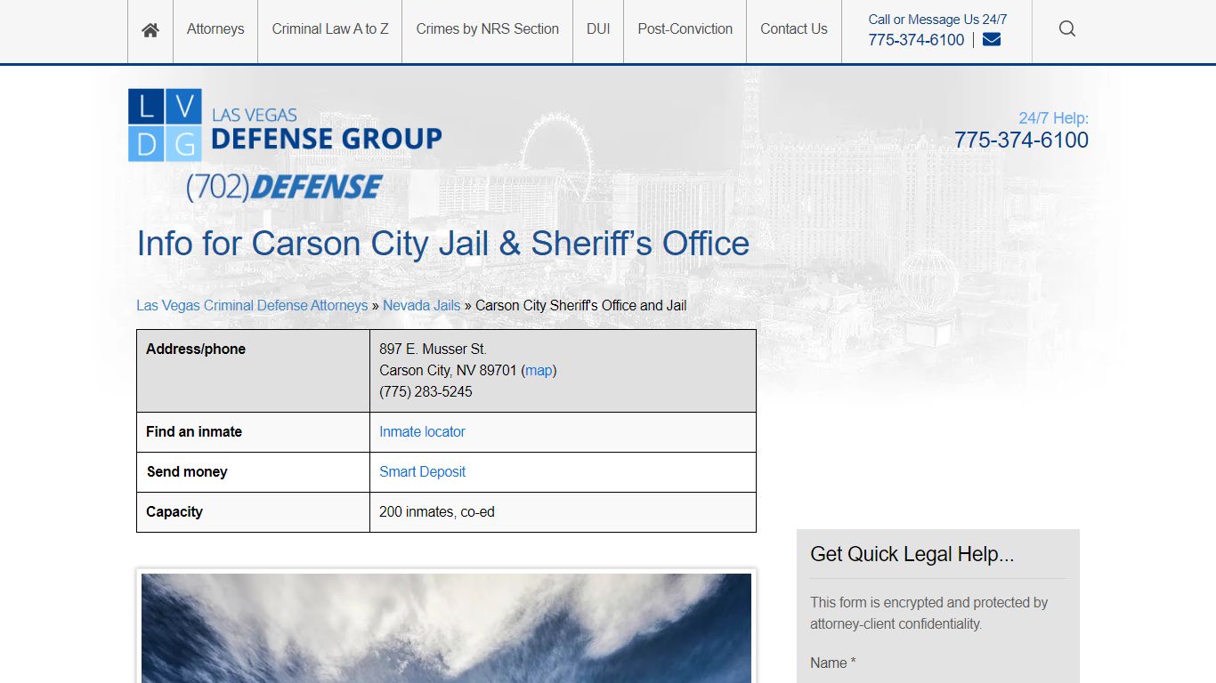The width and height of the screenshot is (1216, 683).
Task: Open the Smart Deposit link
Action: 422,471
